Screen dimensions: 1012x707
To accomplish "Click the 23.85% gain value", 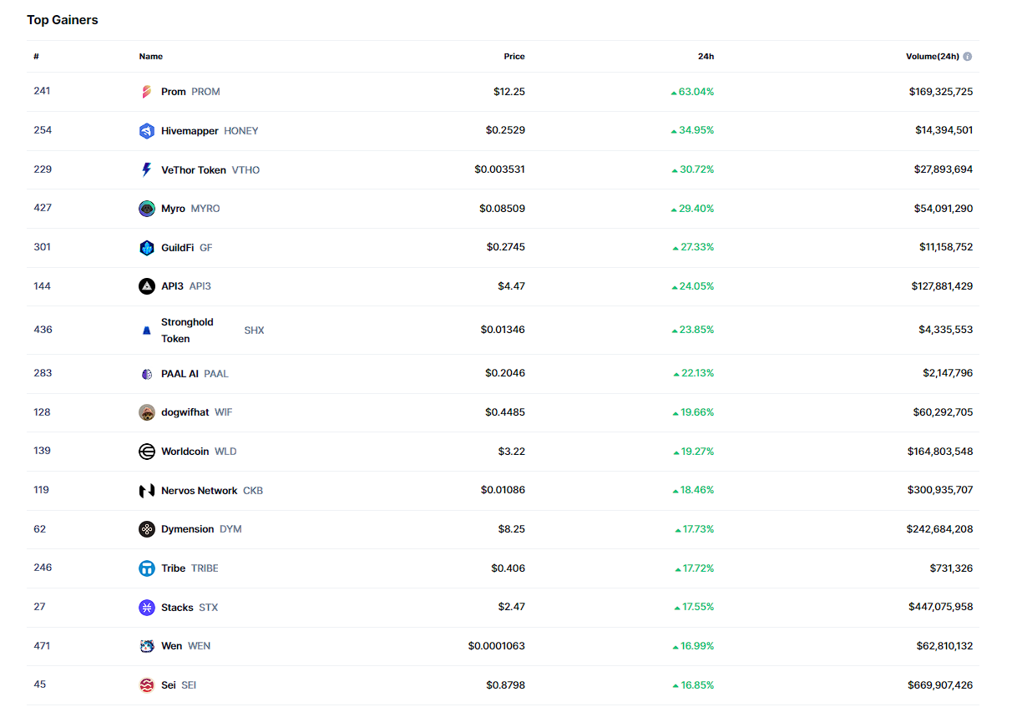I will 692,330.
